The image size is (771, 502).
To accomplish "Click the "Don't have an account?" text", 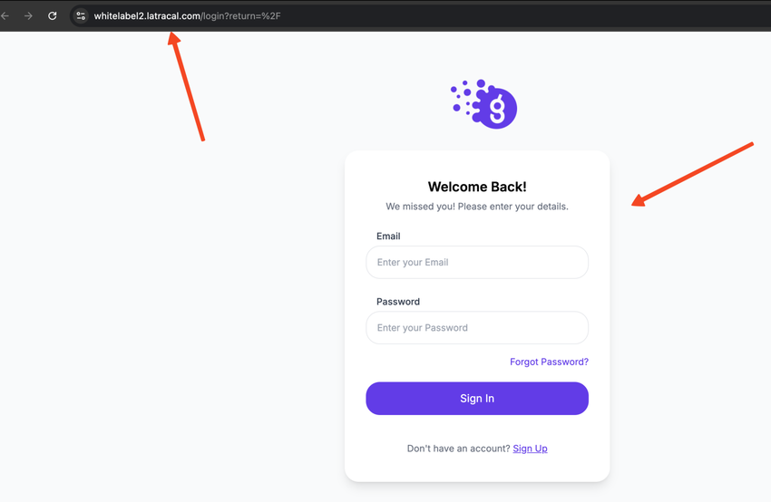I will 458,449.
